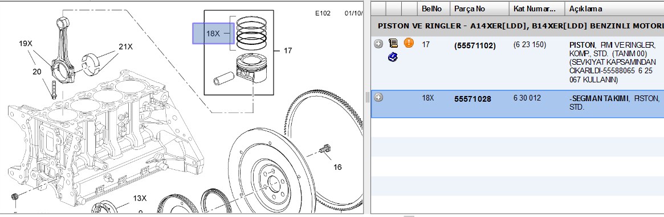Click callout 13X at the diagram bottom

(x=140, y=198)
